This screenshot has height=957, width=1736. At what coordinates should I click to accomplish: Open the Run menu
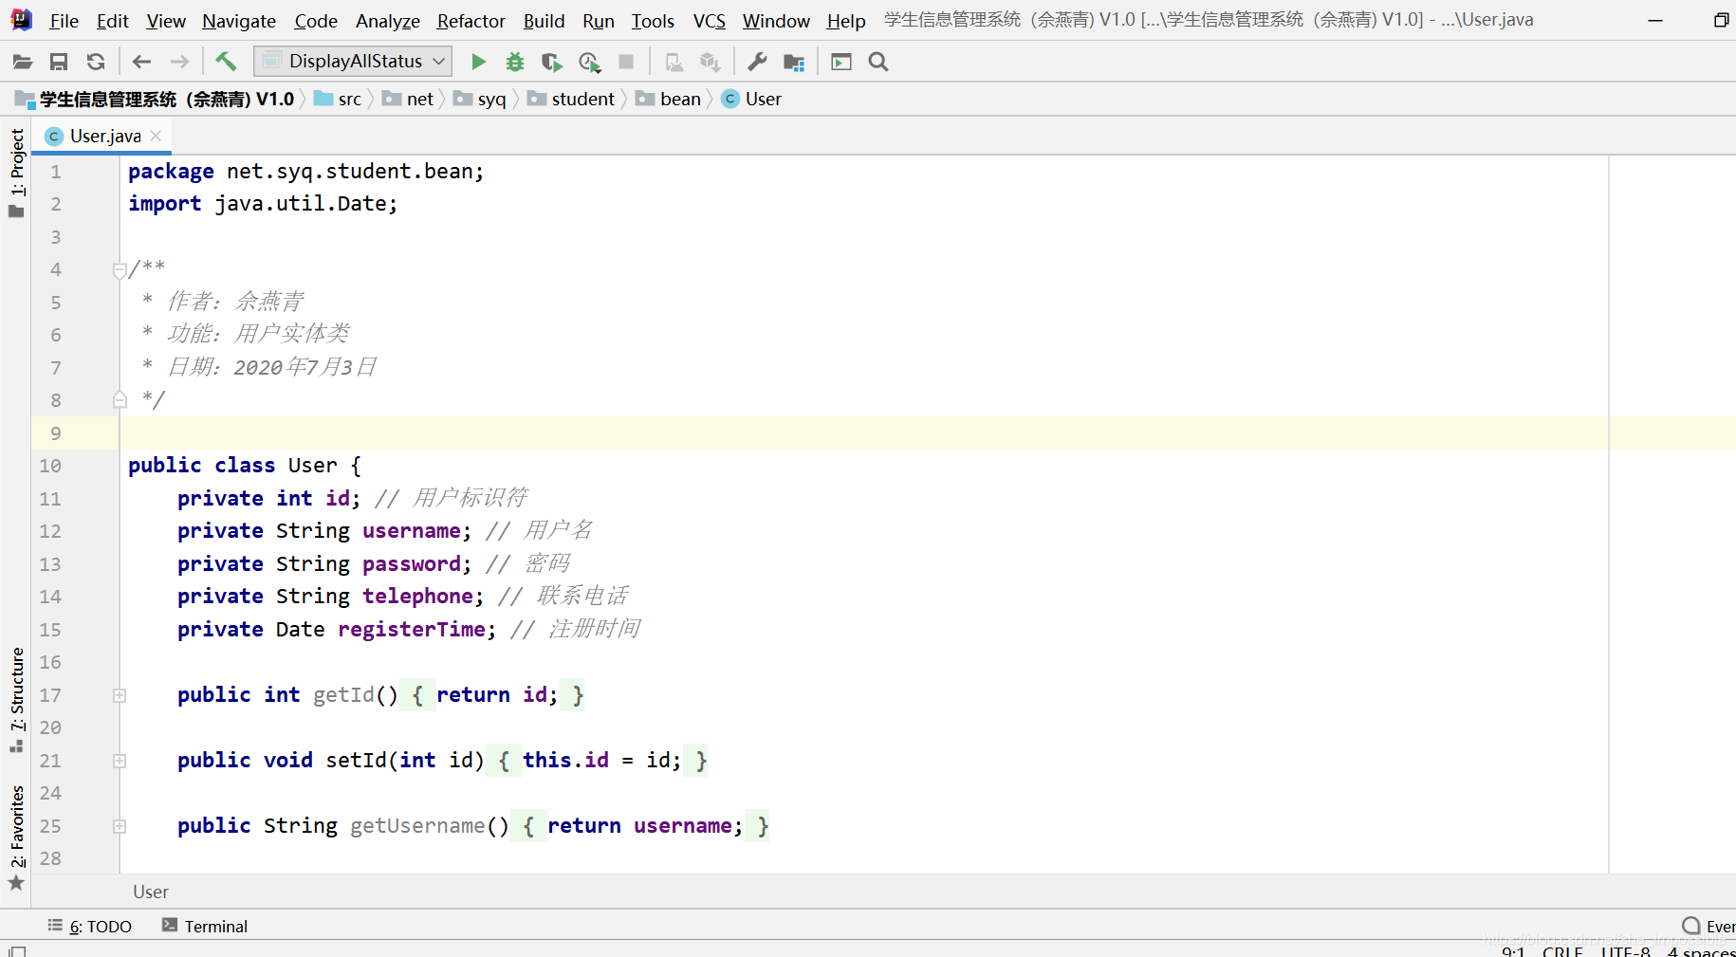(x=599, y=20)
